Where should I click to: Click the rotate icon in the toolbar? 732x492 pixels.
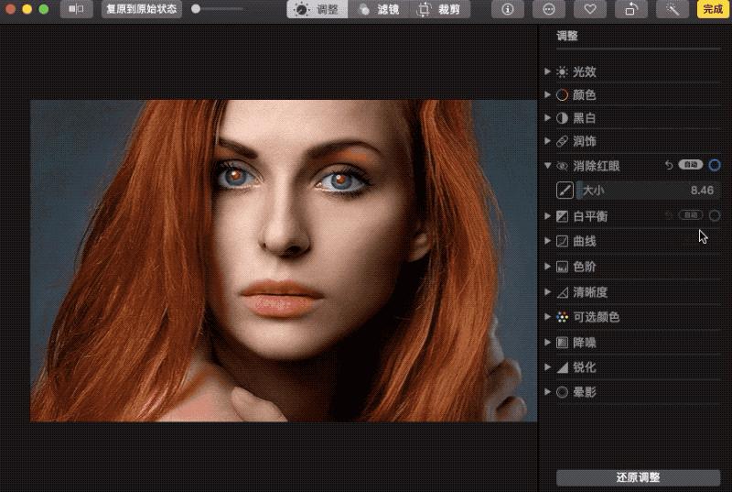(x=631, y=9)
